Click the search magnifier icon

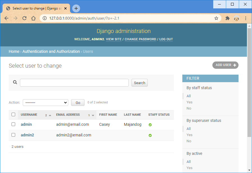point(15,83)
